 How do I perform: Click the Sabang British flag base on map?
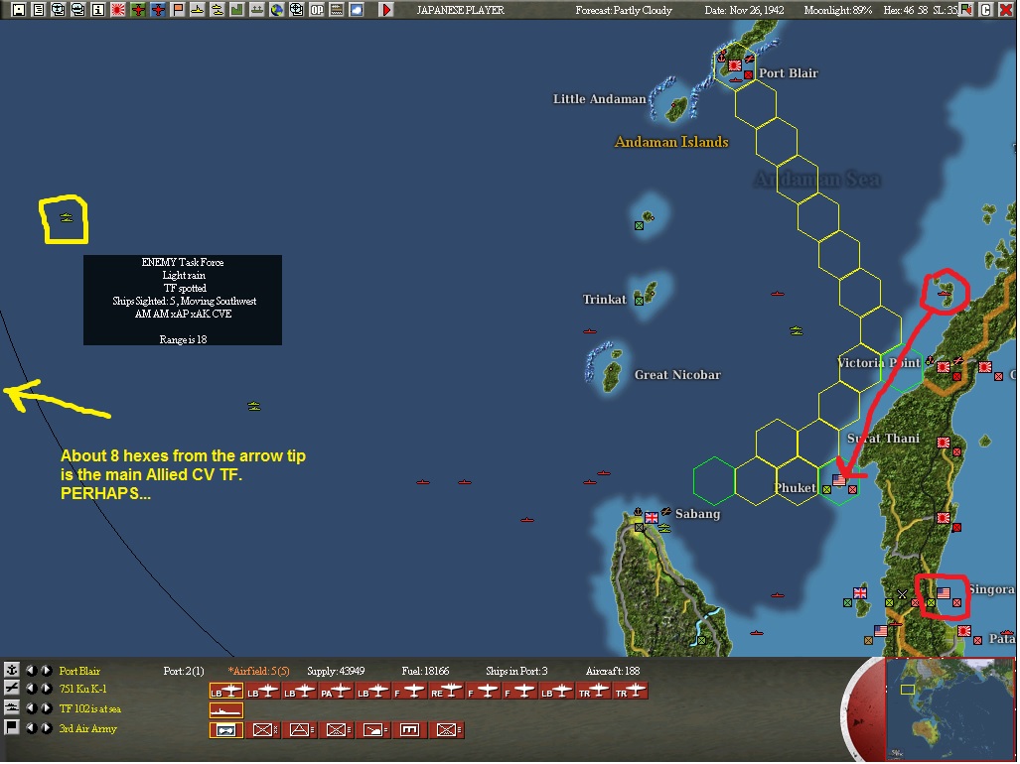651,517
